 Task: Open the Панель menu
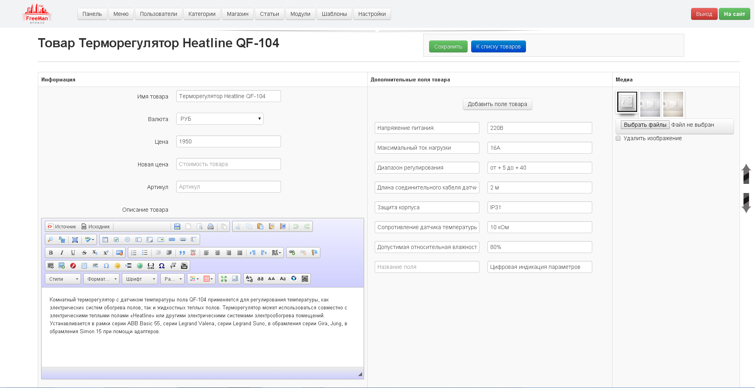point(92,14)
